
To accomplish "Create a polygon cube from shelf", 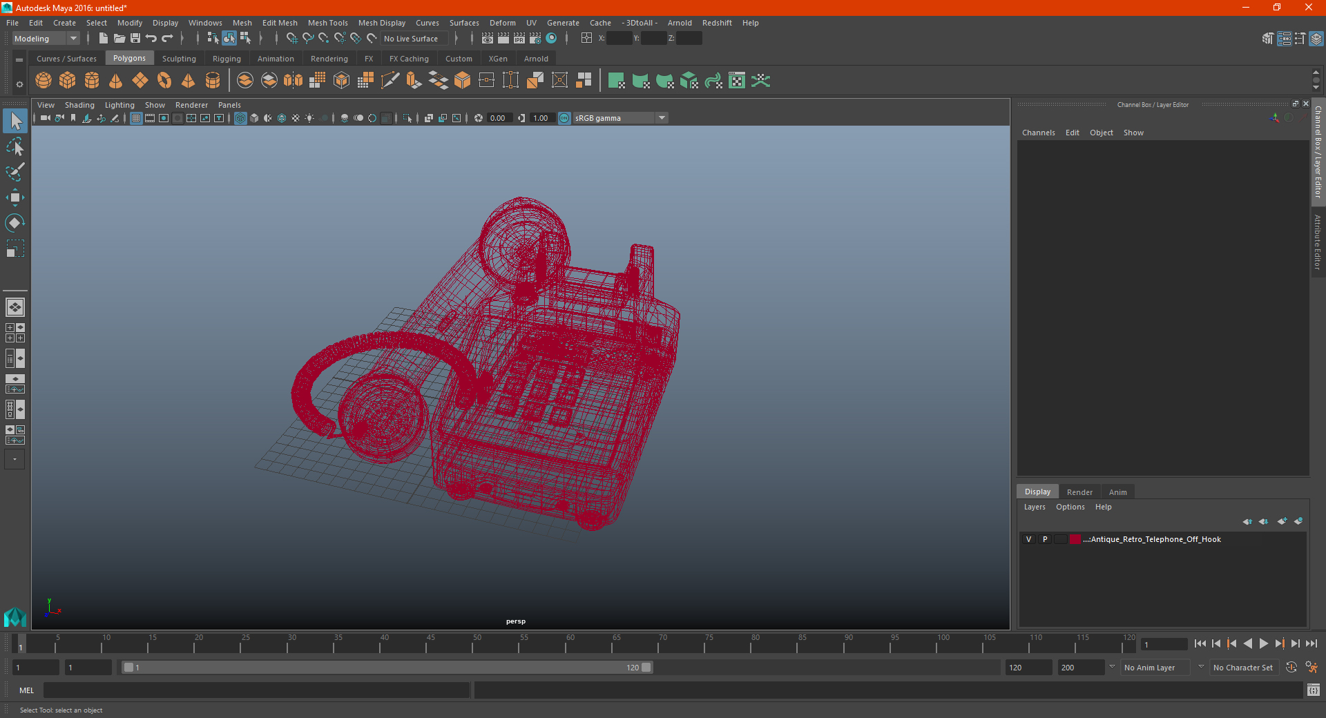I will [68, 81].
